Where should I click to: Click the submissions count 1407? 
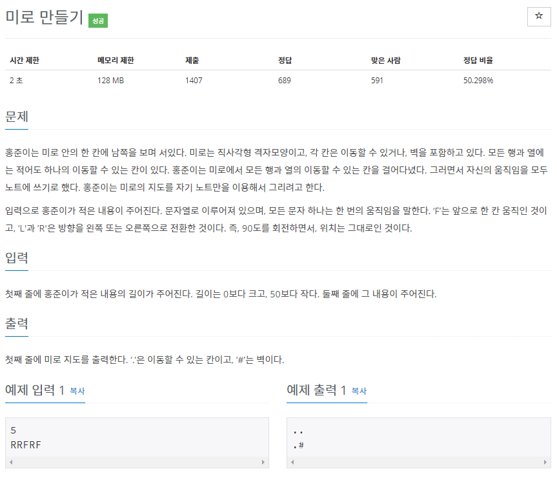[194, 81]
